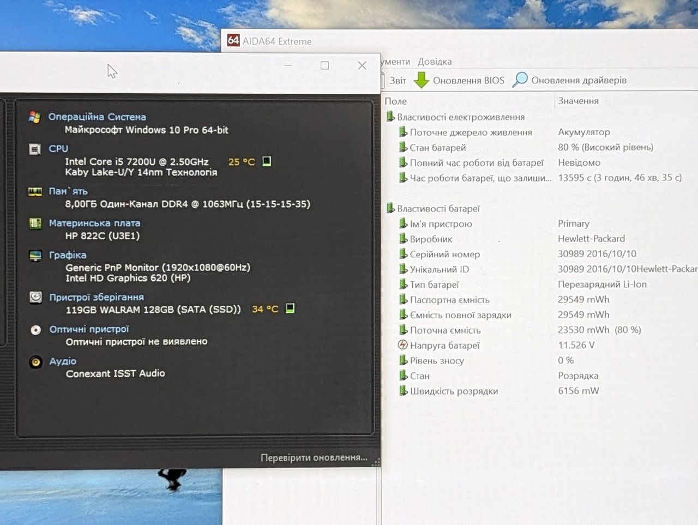
Task: Click the CPU chip icon
Action: coord(35,149)
